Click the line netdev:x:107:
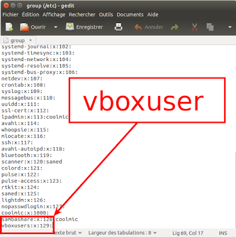 click(x=22, y=79)
